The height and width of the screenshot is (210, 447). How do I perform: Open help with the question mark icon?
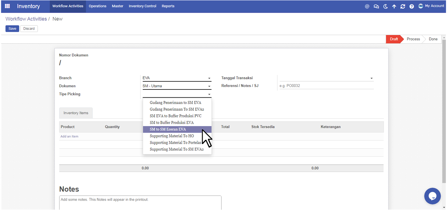click(x=412, y=6)
